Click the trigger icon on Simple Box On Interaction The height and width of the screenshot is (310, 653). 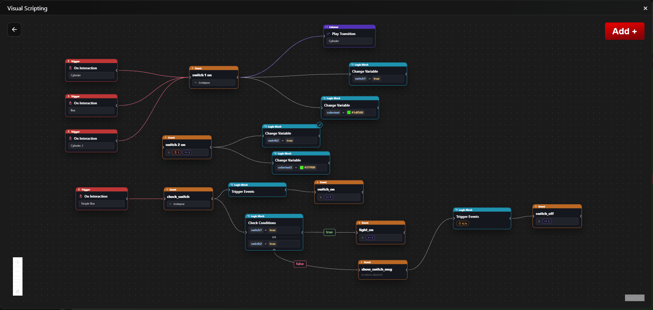pos(81,196)
